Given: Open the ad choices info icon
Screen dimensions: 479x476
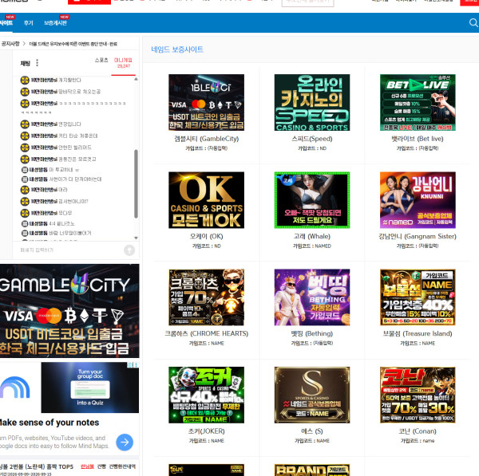Looking at the screenshot, I should (x=130, y=365).
